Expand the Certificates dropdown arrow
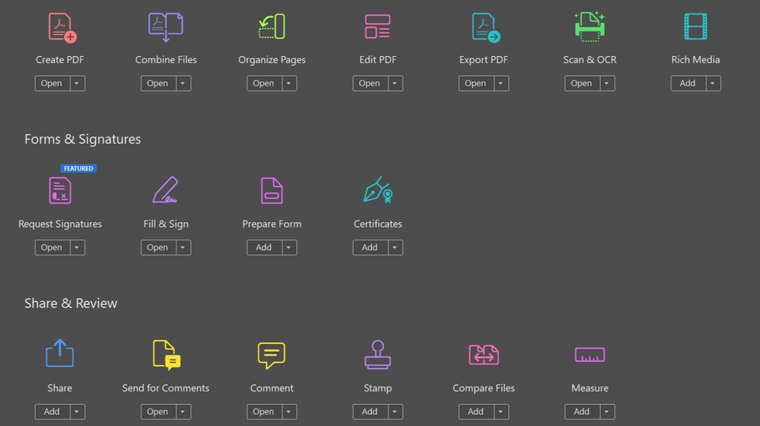The height and width of the screenshot is (426, 760). pyautogui.click(x=395, y=247)
